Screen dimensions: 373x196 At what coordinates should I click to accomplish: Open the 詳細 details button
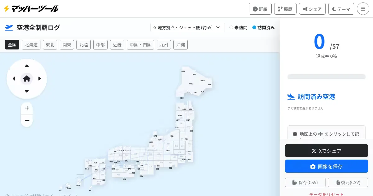coord(260,9)
